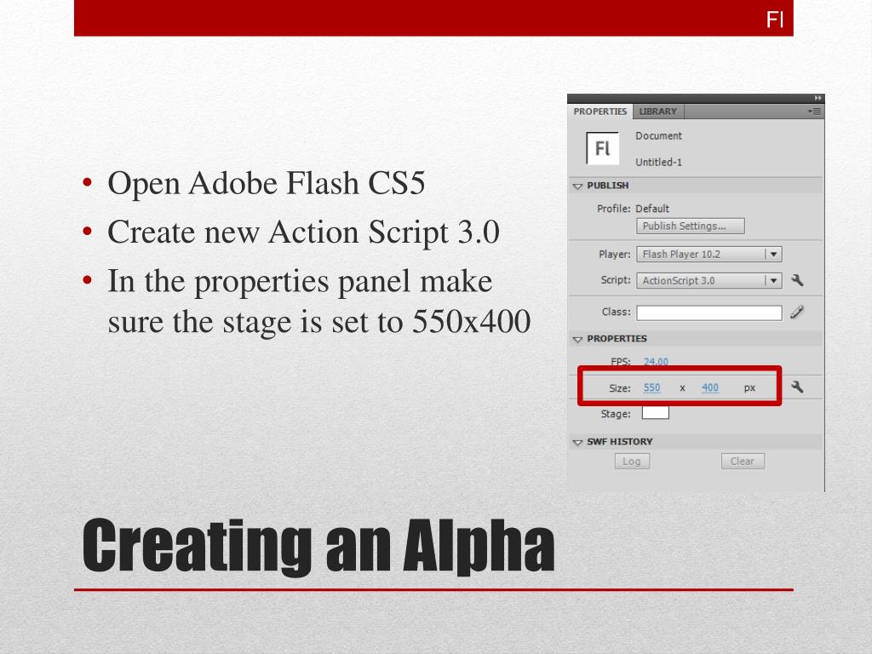This screenshot has height=654, width=872.
Task: Switch to the Properties tab
Action: [600, 112]
